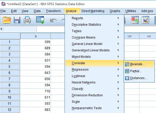Expand the Nonparametric Tests submenu
156x113 pixels.
point(94,108)
